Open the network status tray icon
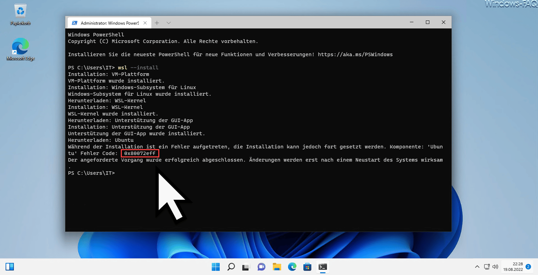The image size is (538, 275). click(x=487, y=267)
